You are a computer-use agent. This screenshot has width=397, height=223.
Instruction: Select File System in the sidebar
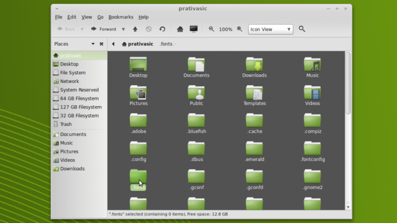[x=72, y=73]
